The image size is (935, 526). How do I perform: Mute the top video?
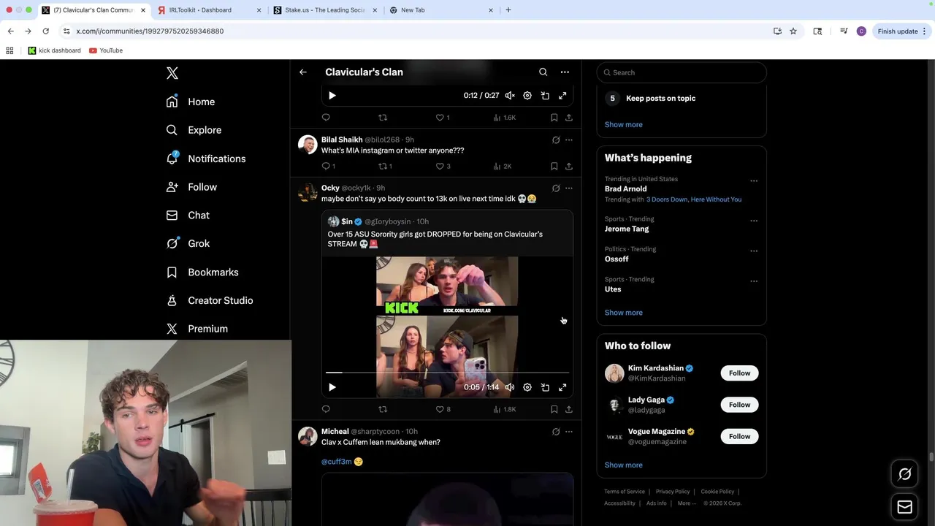[510, 96]
